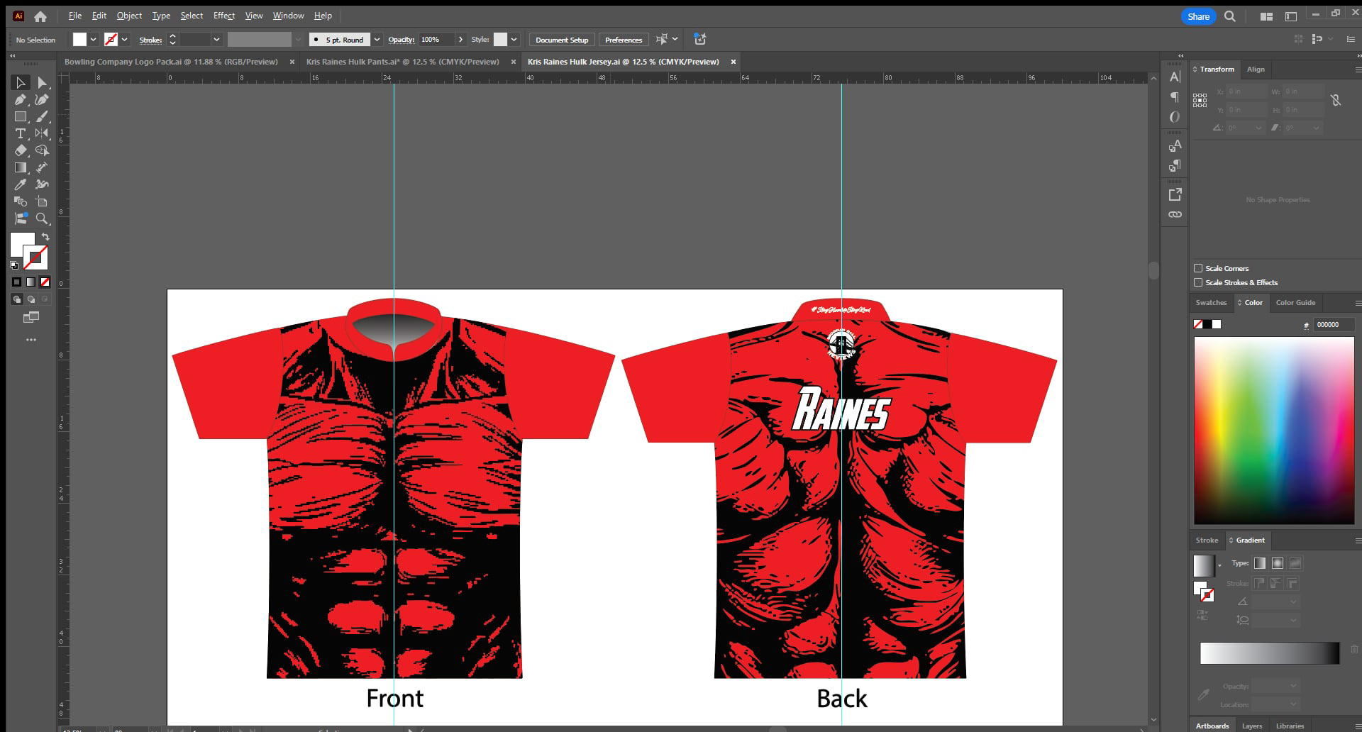
Task: Open Edit Toolbar three dots
Action: pos(31,340)
